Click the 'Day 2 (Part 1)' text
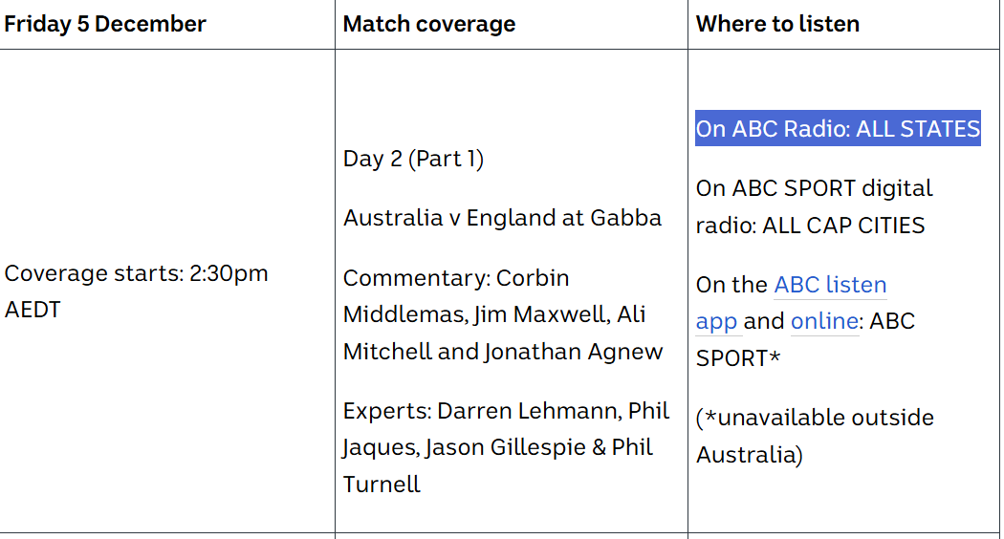This screenshot has height=539, width=1004. click(413, 159)
